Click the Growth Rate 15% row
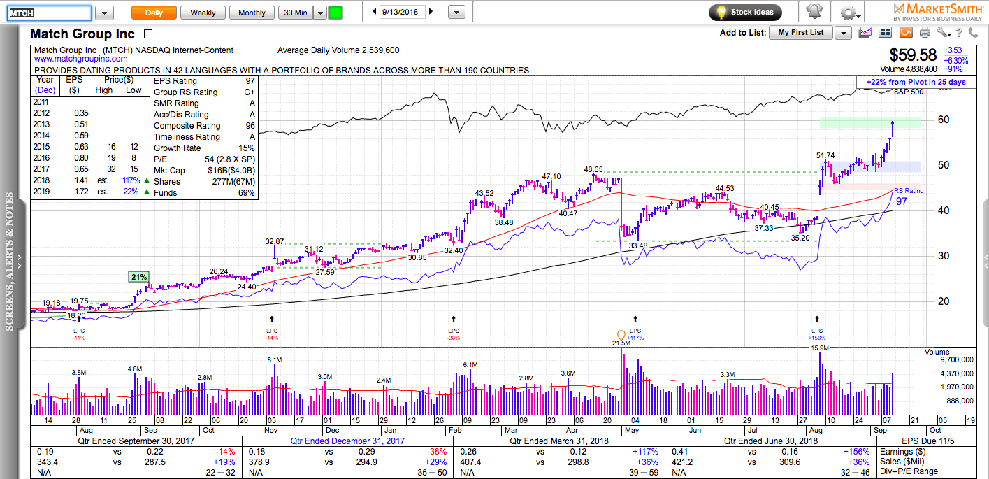Screen dimensions: 989x479 [x=204, y=148]
